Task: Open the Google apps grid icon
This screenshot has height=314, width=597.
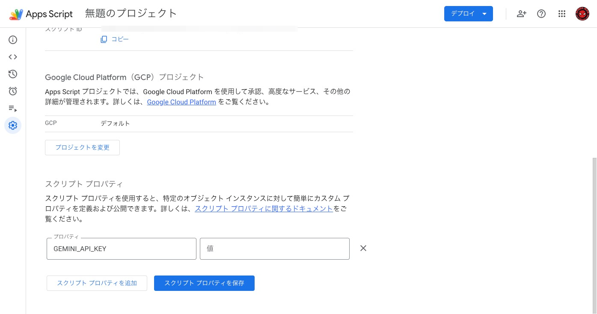Action: point(562,14)
